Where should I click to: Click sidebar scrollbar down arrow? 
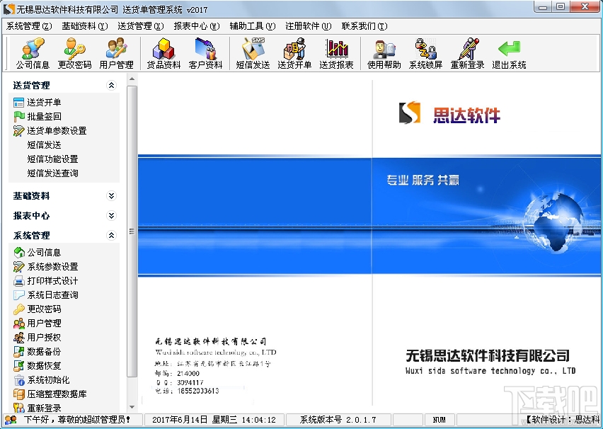coord(132,406)
